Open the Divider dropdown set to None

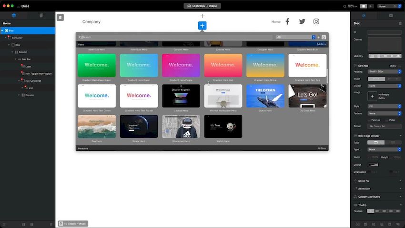385,86
